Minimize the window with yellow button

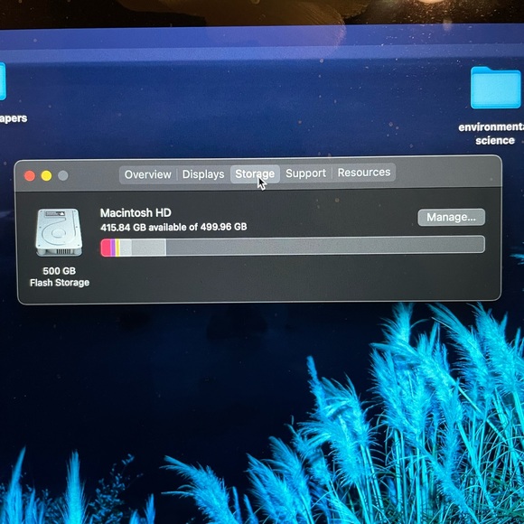pos(46,175)
